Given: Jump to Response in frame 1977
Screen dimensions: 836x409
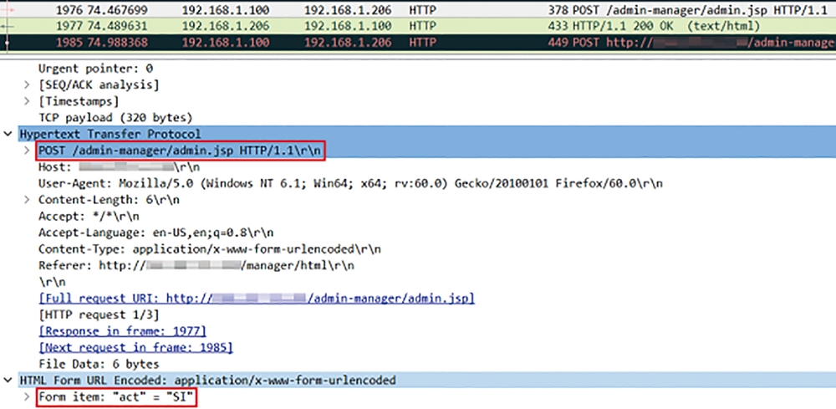Looking at the screenshot, I should coord(122,331).
